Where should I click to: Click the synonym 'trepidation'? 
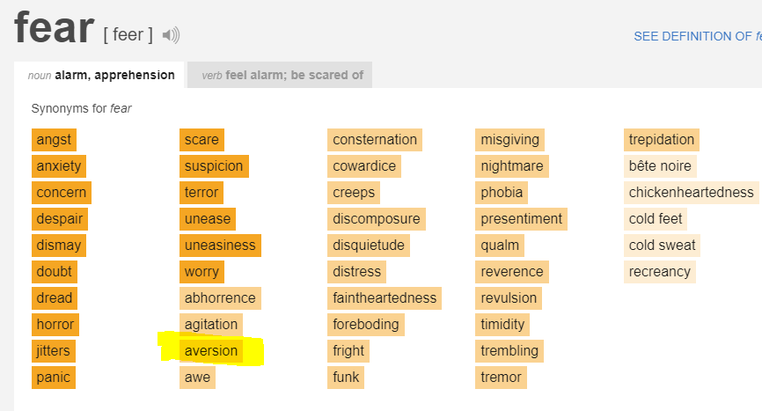(662, 140)
